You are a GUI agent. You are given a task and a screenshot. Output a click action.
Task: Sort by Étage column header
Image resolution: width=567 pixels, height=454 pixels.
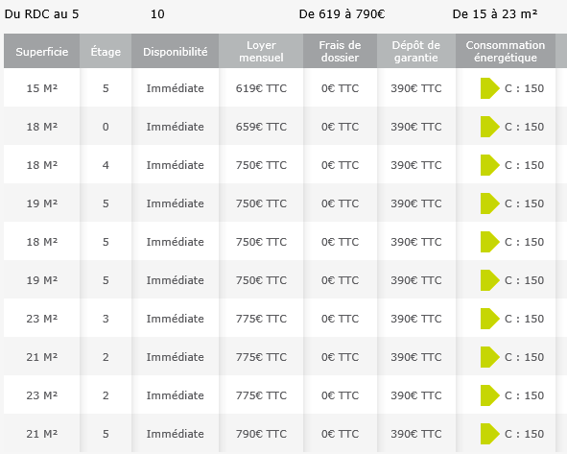(x=106, y=51)
